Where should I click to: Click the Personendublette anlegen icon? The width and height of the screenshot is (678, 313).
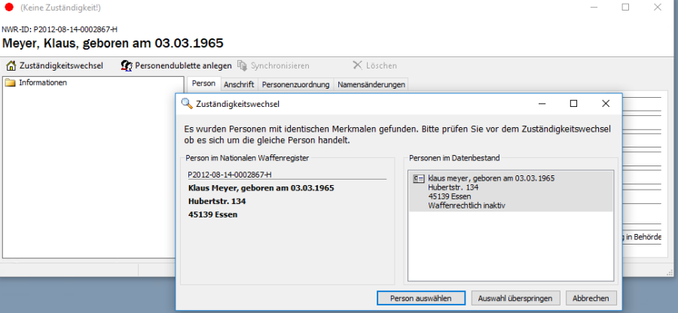(x=127, y=65)
